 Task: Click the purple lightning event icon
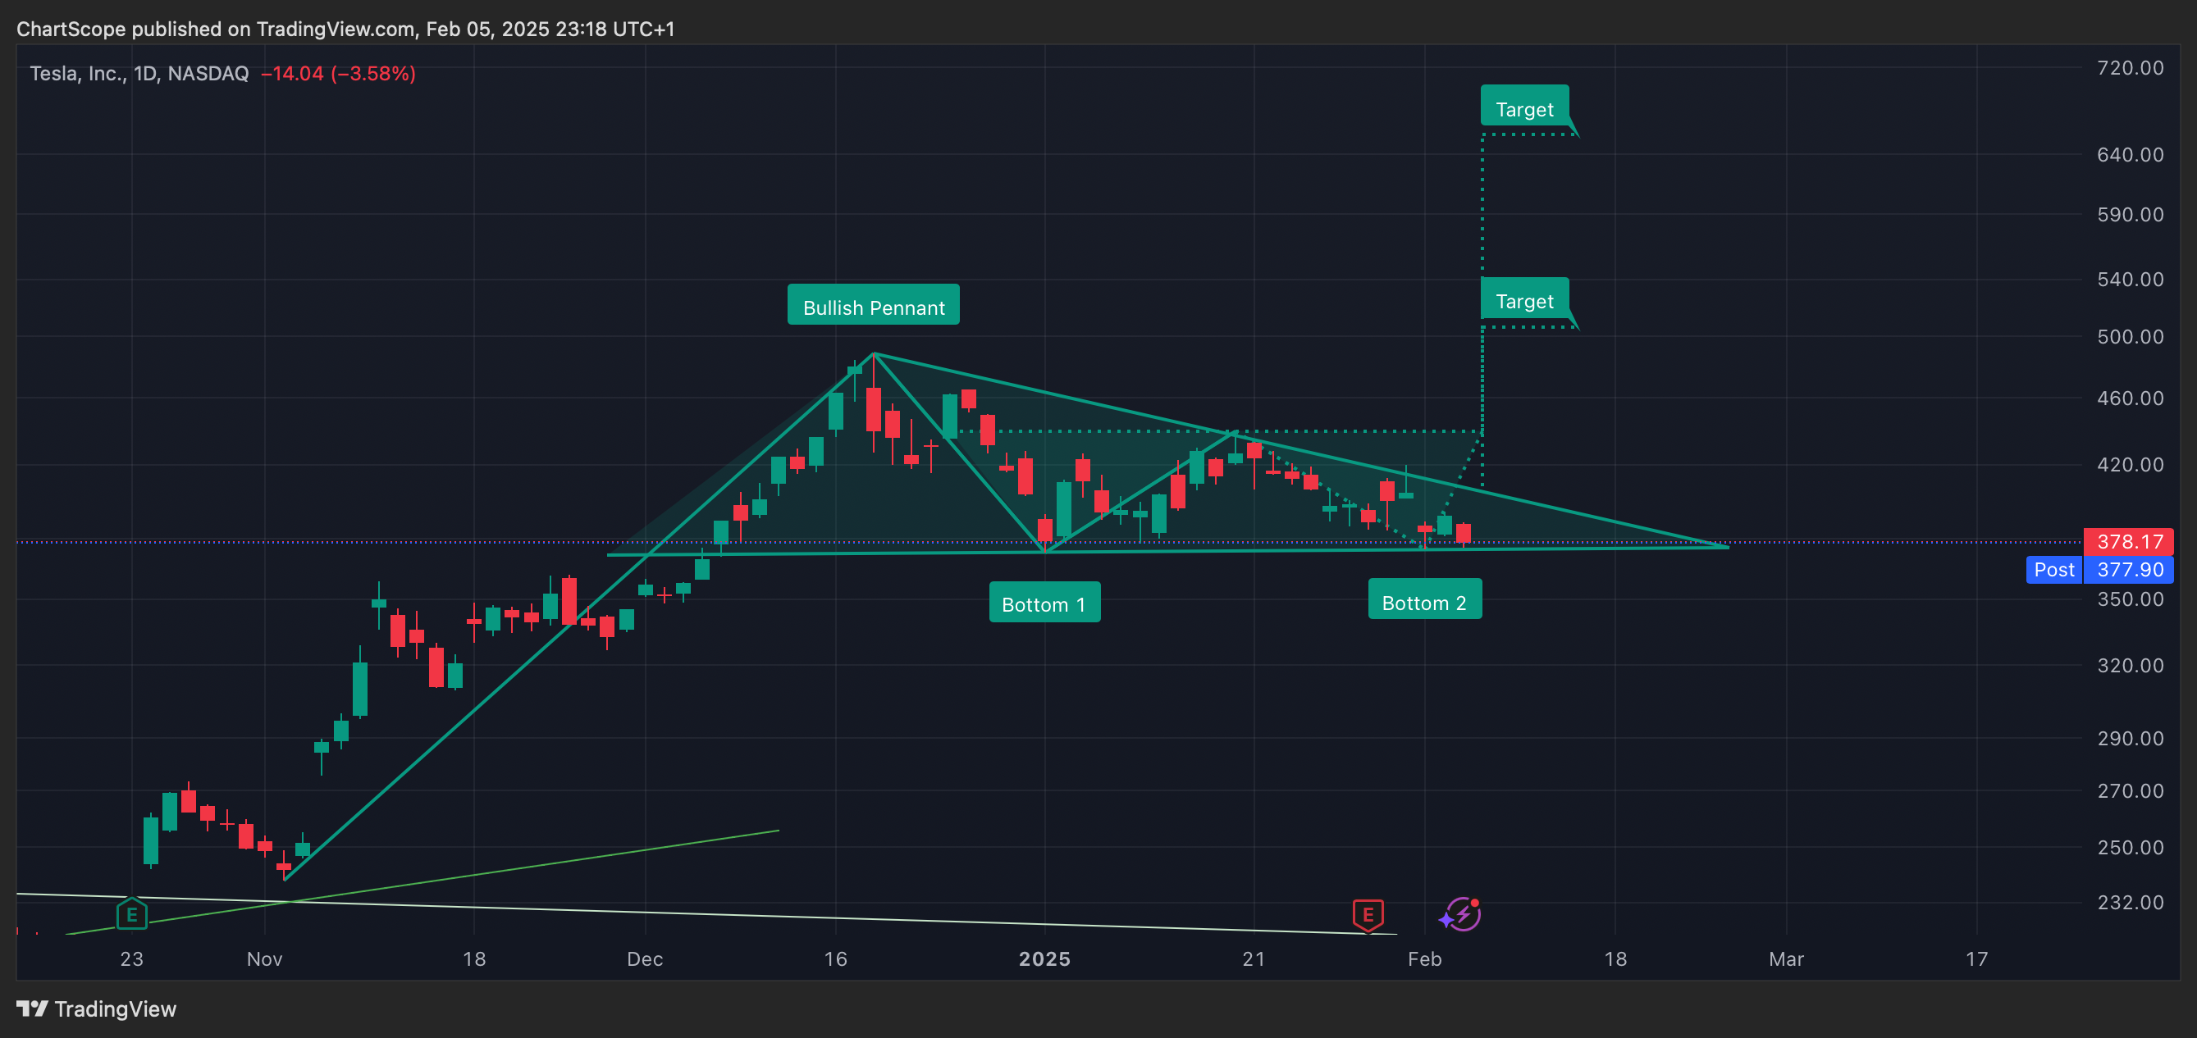click(x=1462, y=915)
